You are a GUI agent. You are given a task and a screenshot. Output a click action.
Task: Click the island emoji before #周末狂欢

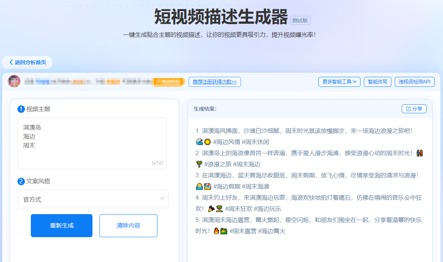click(x=219, y=209)
